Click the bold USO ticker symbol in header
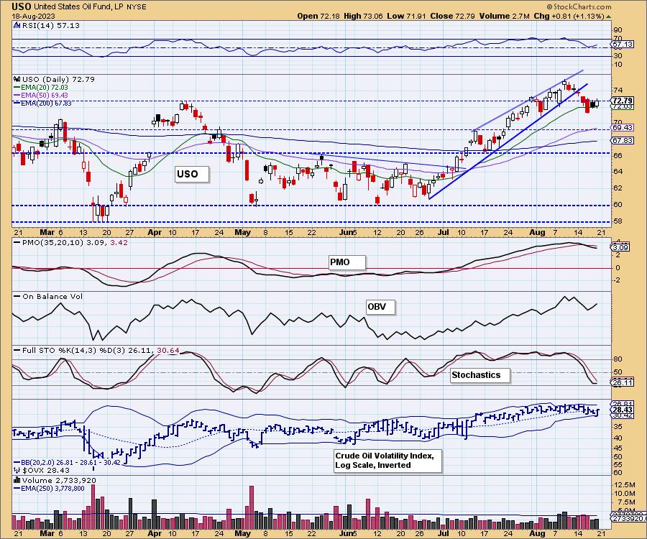Viewport: 647px width, 539px height. click(22, 6)
